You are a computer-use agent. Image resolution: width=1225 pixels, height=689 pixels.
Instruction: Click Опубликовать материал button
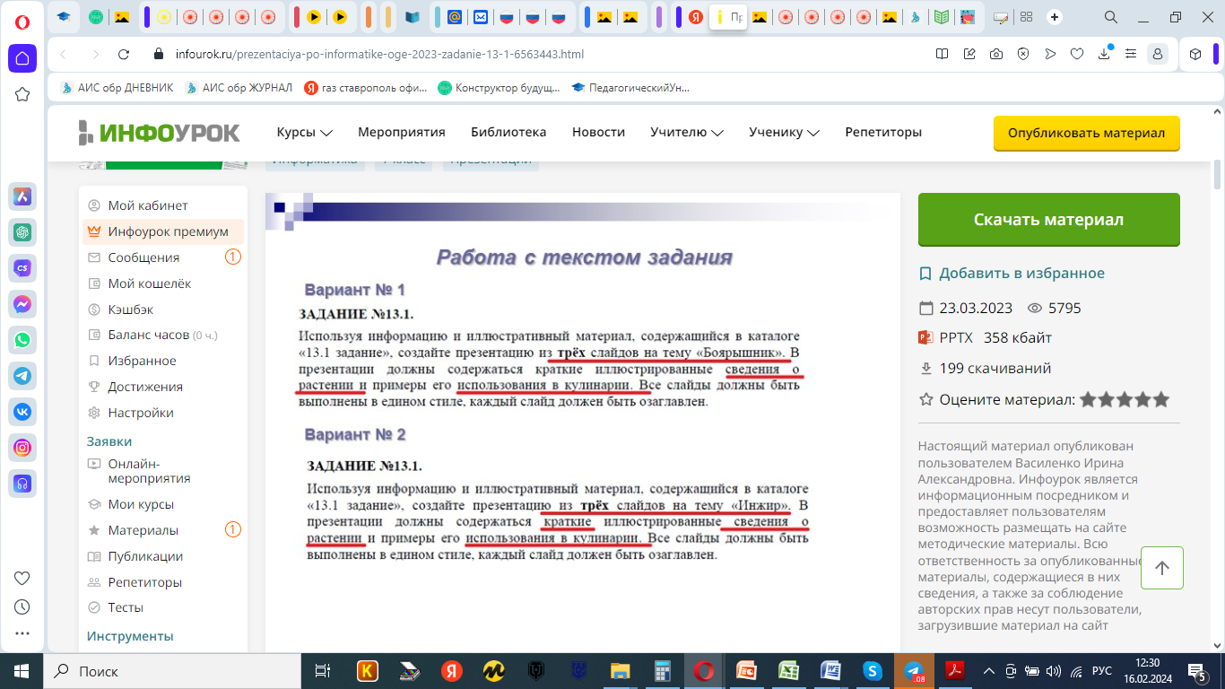1086,133
